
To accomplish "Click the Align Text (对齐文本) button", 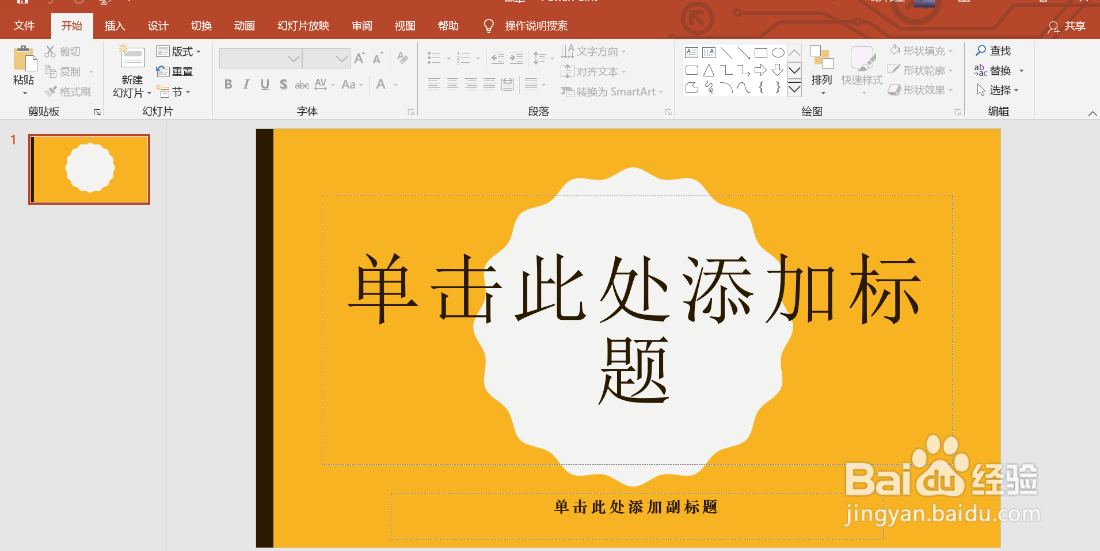I will [593, 71].
